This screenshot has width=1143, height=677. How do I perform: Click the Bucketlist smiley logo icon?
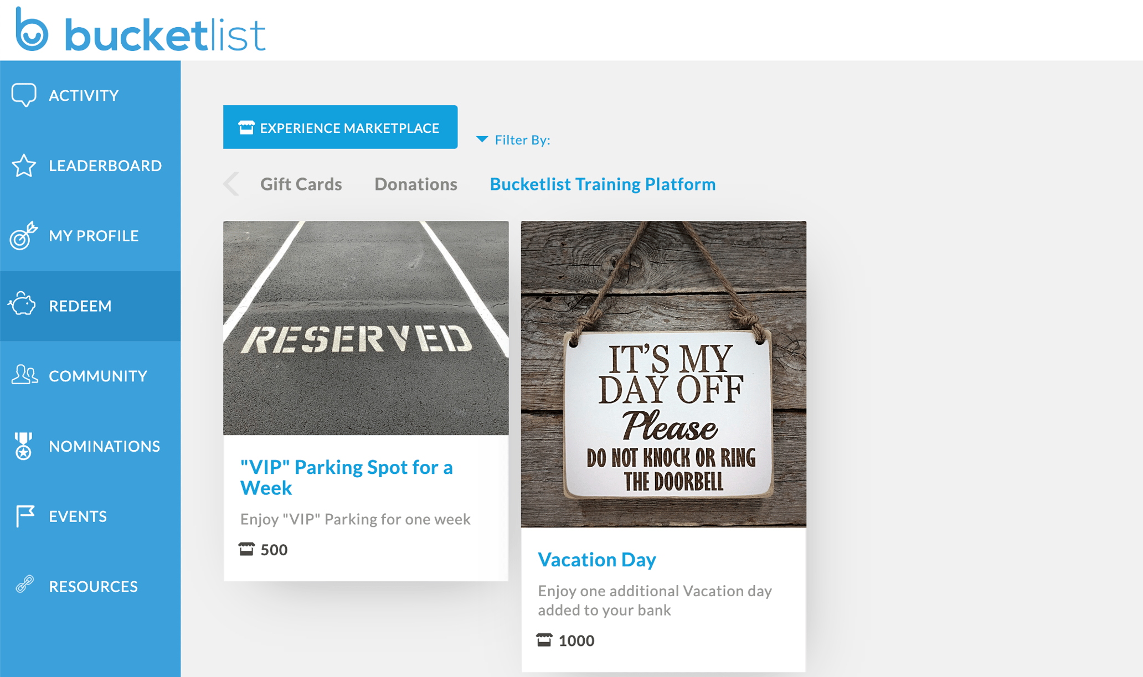32,30
